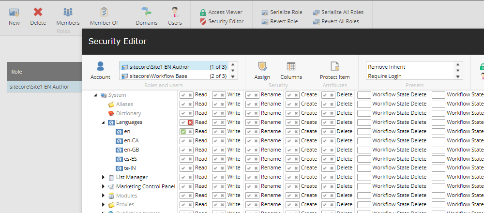
Task: Open Security Editor in the ribbon
Action: click(x=222, y=22)
